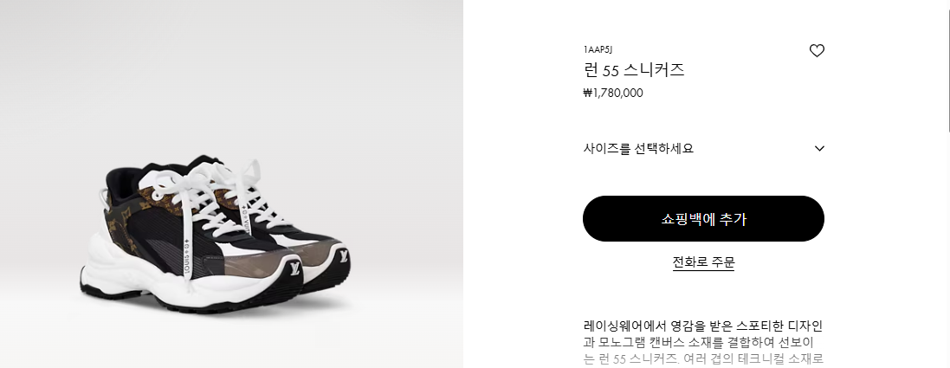Click the 런 55 스니커즈 product title
This screenshot has width=950, height=368.
coord(634,70)
